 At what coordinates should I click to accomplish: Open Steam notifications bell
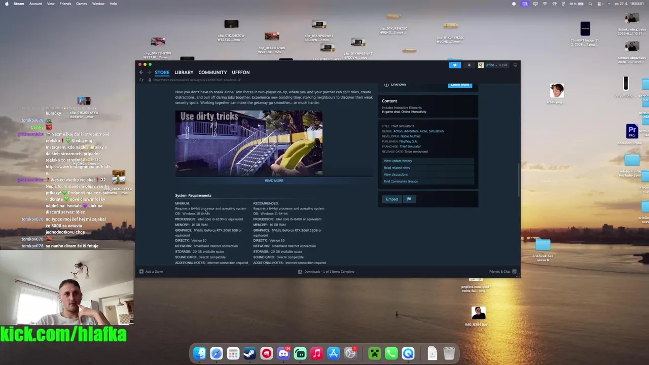469,65
